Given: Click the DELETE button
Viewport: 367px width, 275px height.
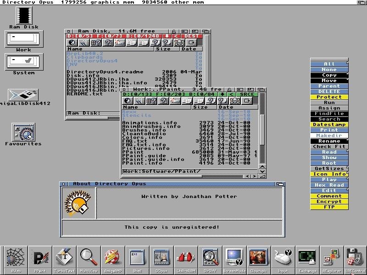Looking at the screenshot, I should click(x=329, y=91).
